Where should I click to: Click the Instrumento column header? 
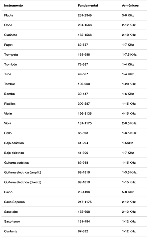click(13, 6)
